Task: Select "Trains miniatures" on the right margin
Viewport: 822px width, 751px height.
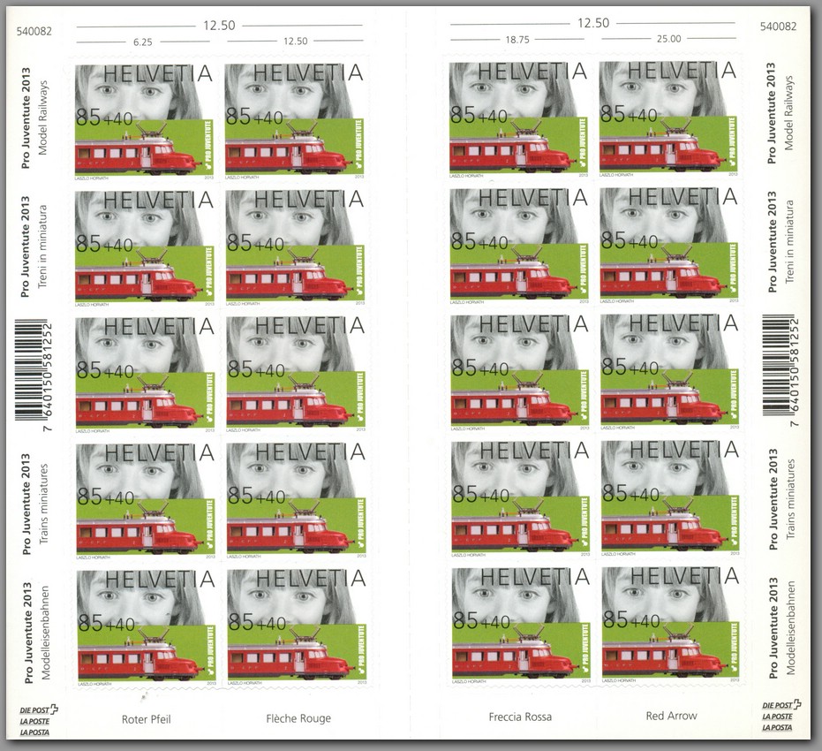Action: point(790,499)
